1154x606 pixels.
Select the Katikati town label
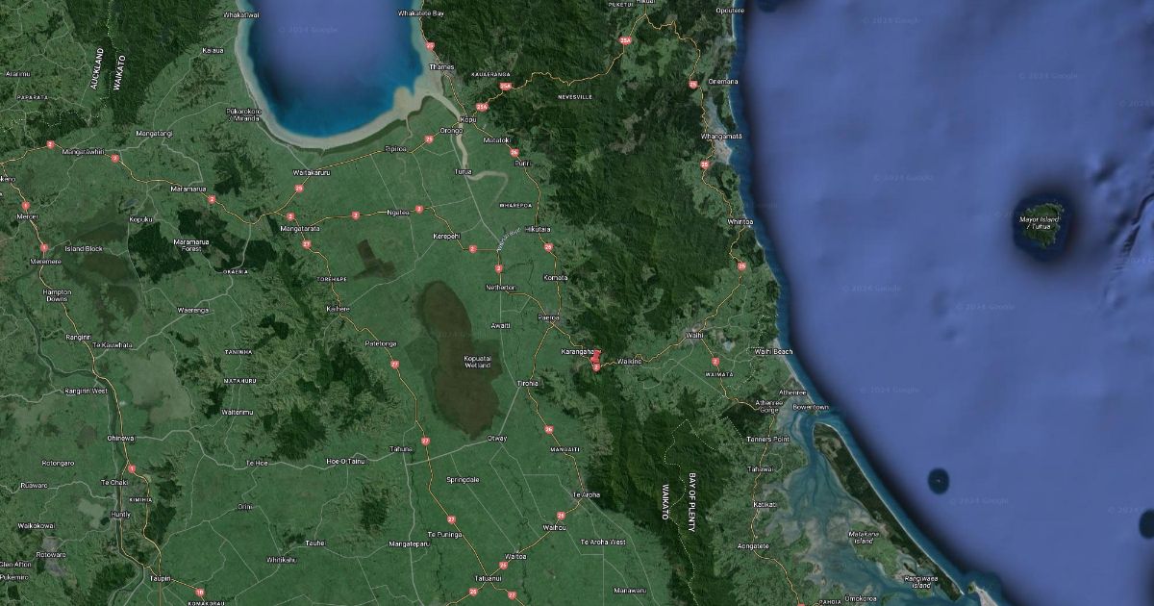click(x=765, y=504)
